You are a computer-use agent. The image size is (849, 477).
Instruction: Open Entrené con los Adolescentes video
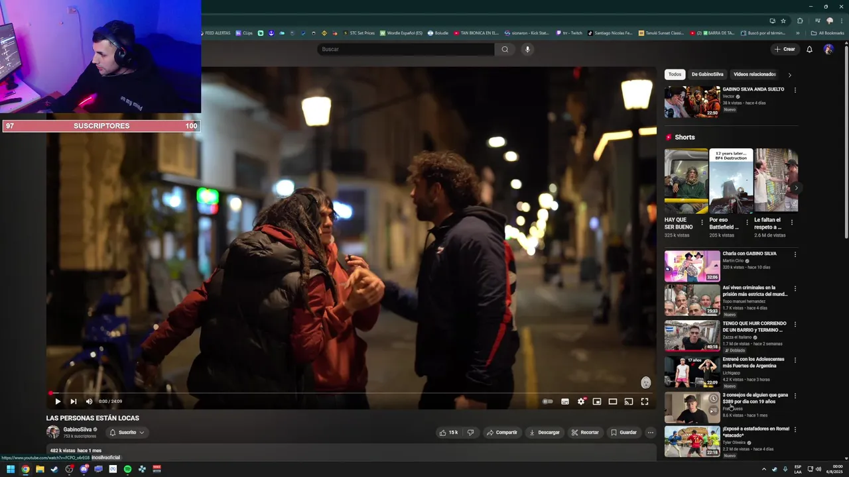pyautogui.click(x=692, y=372)
